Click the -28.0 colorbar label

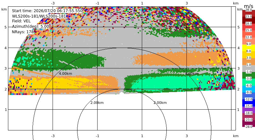coord(249,127)
